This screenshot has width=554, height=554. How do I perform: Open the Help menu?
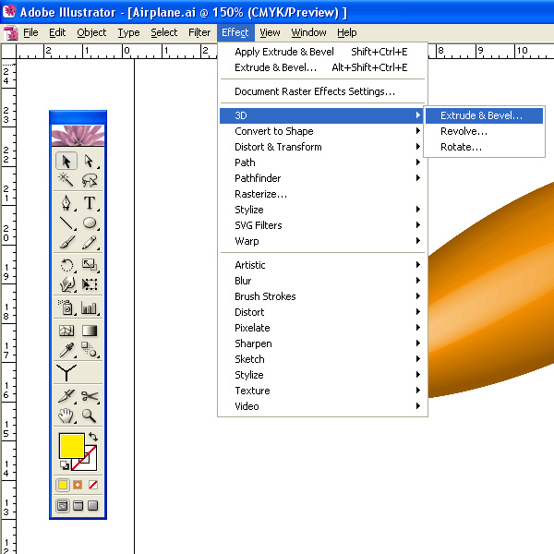pos(346,32)
